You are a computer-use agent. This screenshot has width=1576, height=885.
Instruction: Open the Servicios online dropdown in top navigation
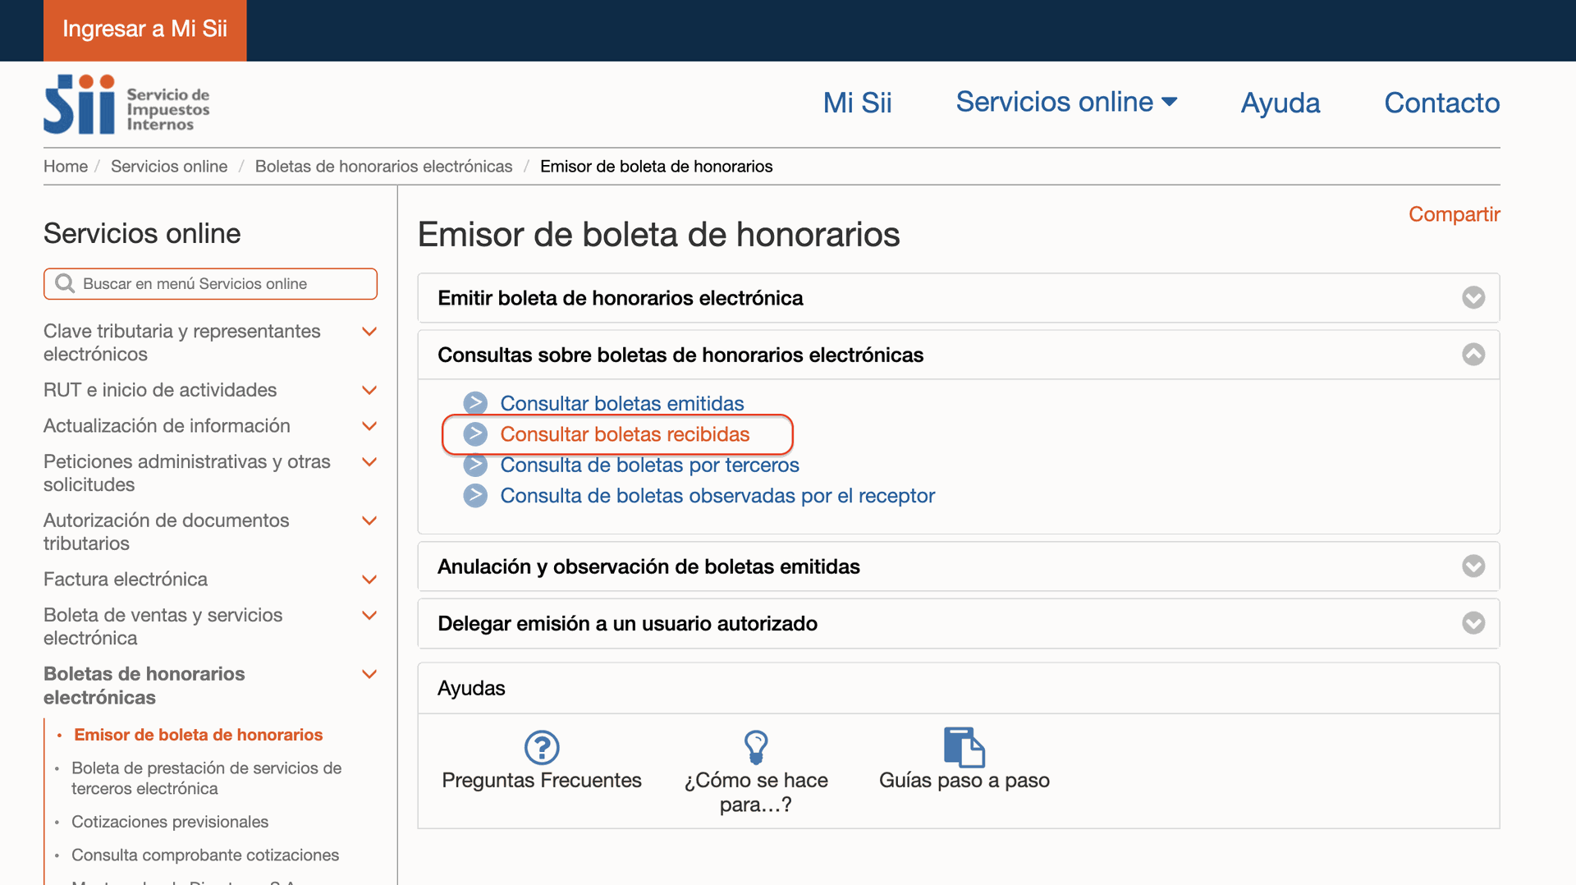pos(1066,102)
